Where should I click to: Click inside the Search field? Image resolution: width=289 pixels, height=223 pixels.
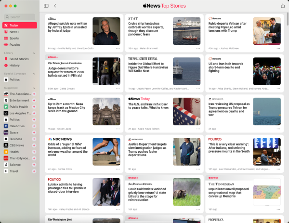coord(20,17)
